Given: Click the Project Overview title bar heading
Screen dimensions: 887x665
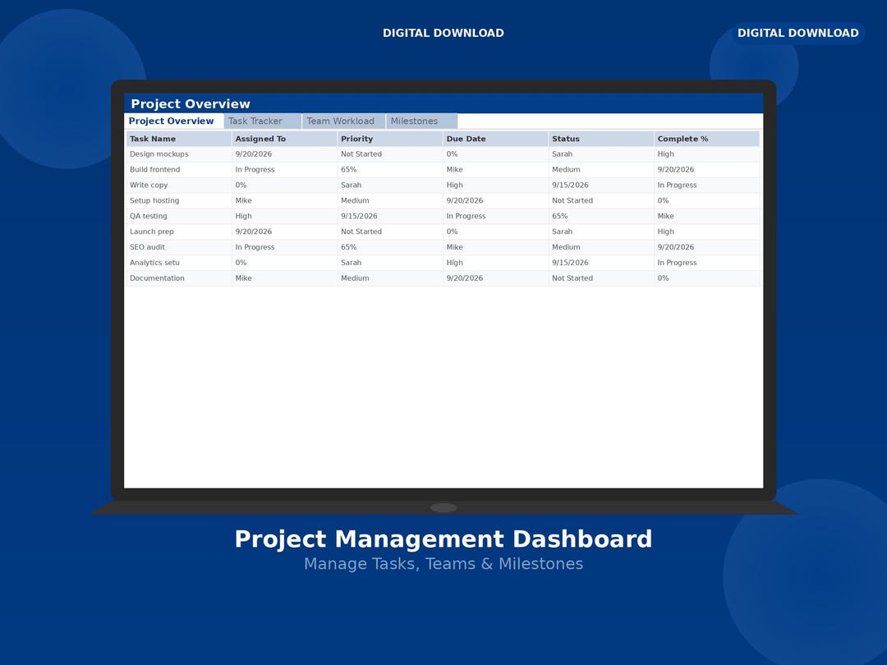Looking at the screenshot, I should tap(190, 103).
